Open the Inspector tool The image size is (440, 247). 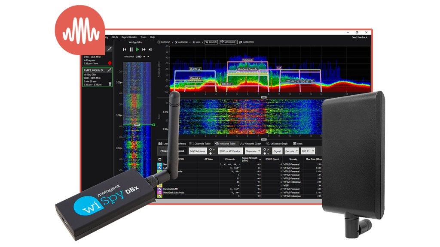pos(246,42)
